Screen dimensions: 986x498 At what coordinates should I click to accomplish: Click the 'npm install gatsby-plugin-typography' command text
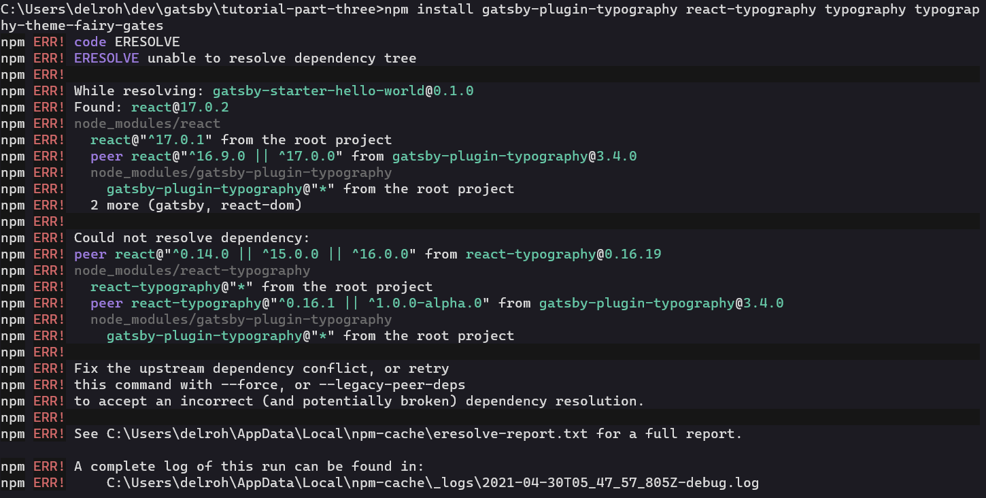[x=530, y=10]
